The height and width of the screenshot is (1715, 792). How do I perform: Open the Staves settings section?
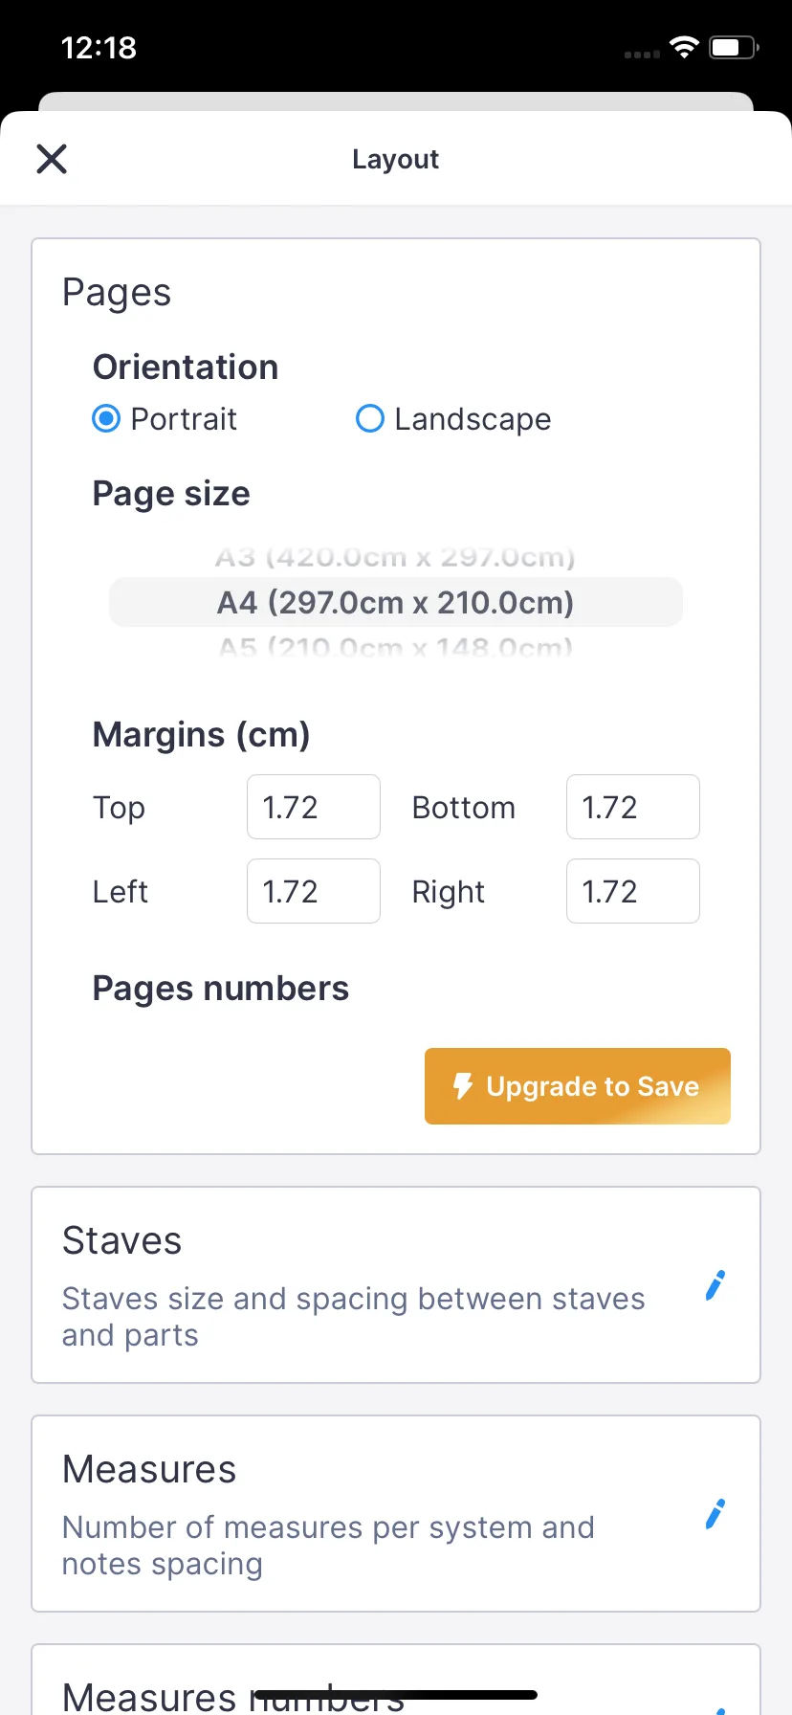363,1285
